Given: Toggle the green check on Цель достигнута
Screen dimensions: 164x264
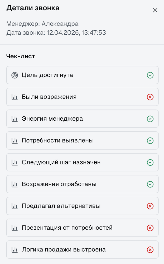Looking at the screenshot, I should pos(150,75).
